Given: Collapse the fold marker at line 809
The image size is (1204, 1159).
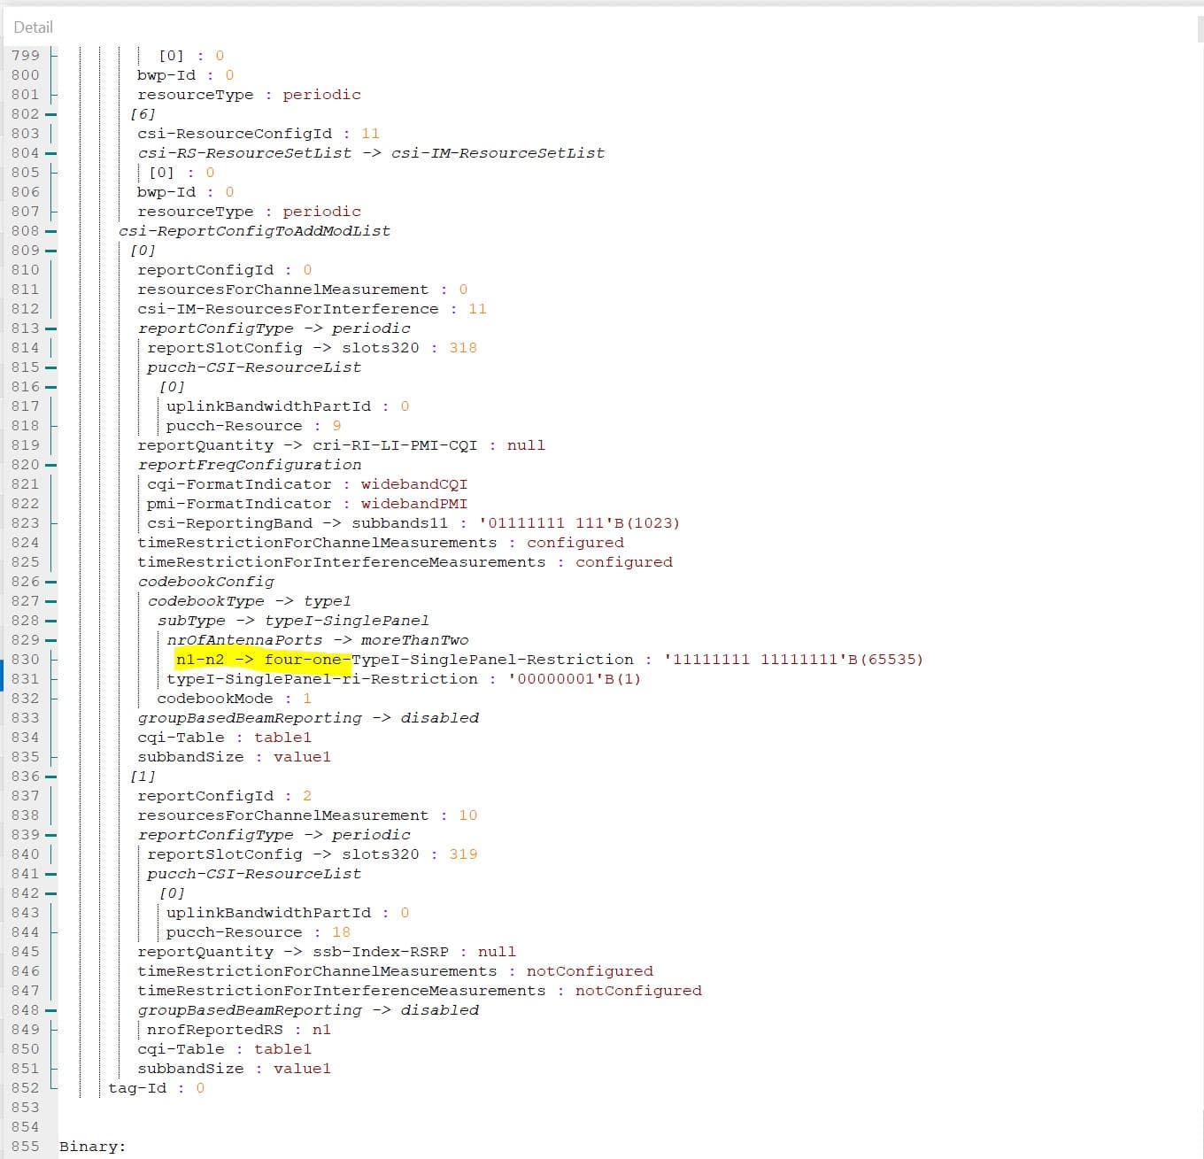Looking at the screenshot, I should click(51, 251).
